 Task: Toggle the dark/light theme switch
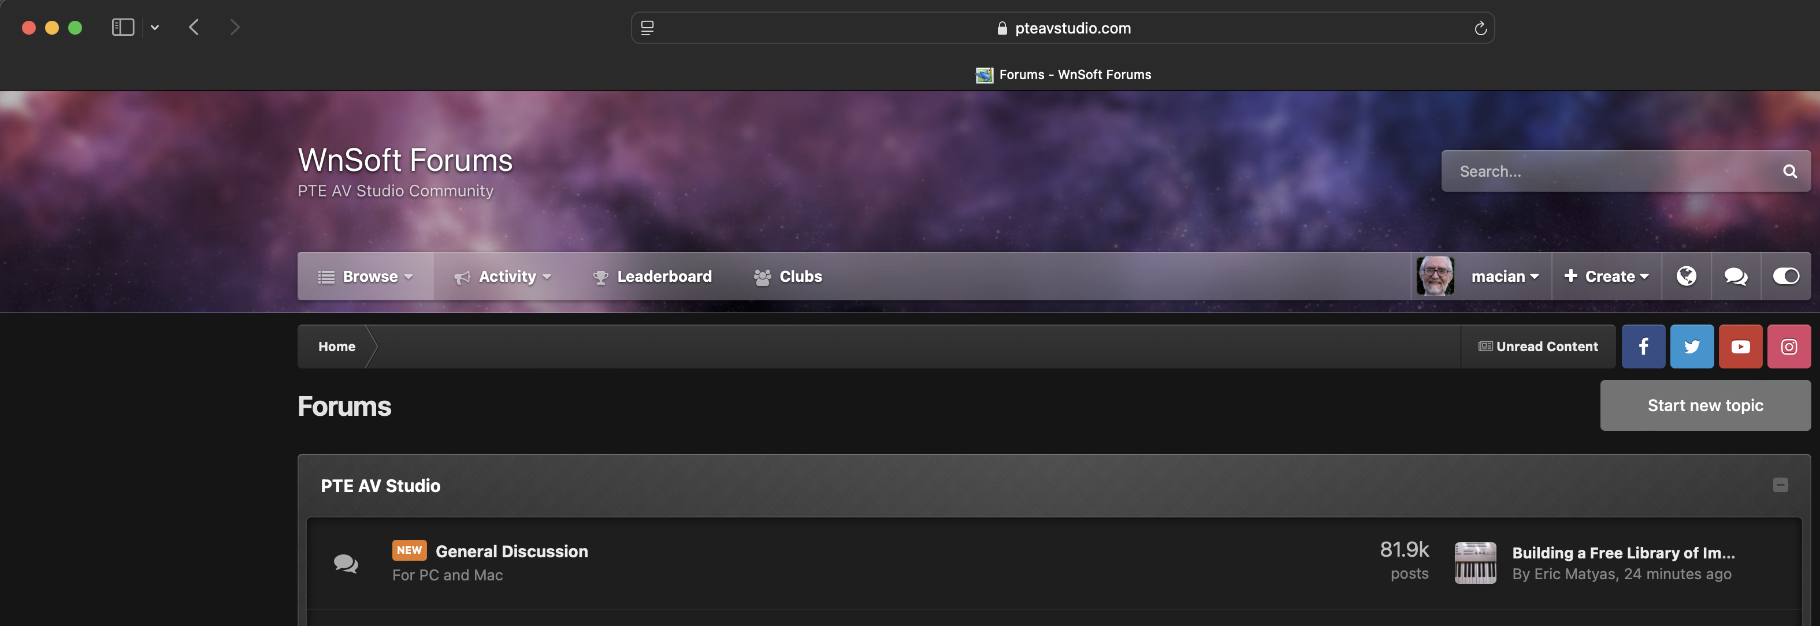[x=1785, y=276]
